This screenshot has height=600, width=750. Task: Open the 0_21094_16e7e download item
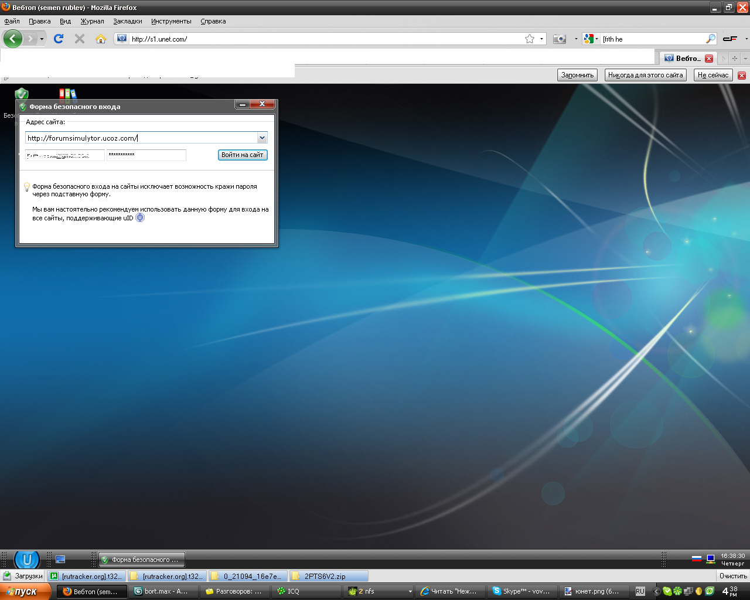(248, 576)
